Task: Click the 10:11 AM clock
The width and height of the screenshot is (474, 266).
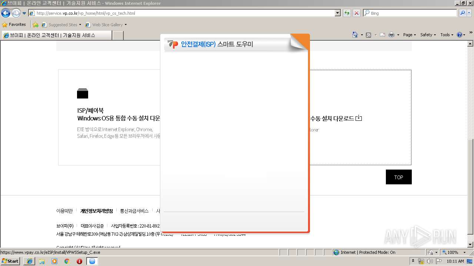Action: (x=455, y=261)
